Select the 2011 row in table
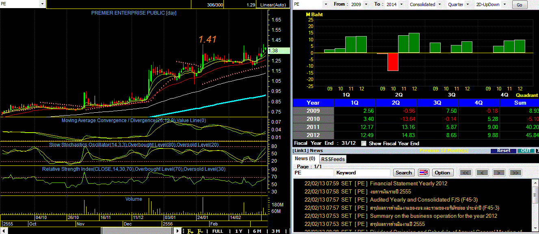 416,127
